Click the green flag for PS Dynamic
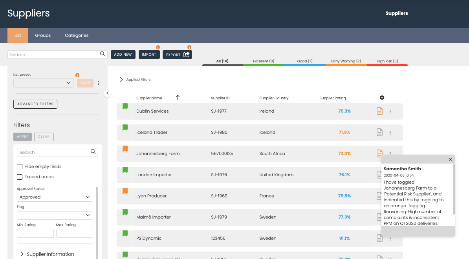The image size is (469, 259). tap(125, 233)
